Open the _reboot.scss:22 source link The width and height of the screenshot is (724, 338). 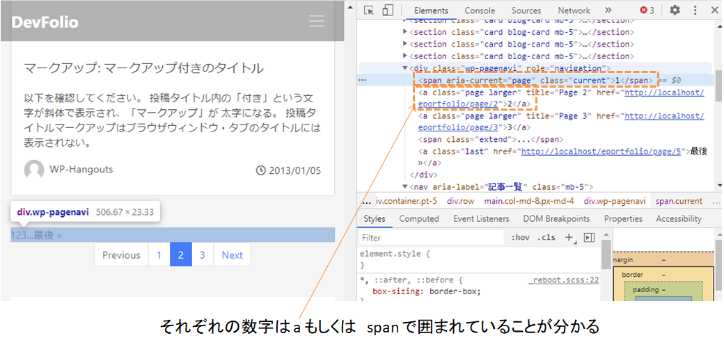point(564,280)
